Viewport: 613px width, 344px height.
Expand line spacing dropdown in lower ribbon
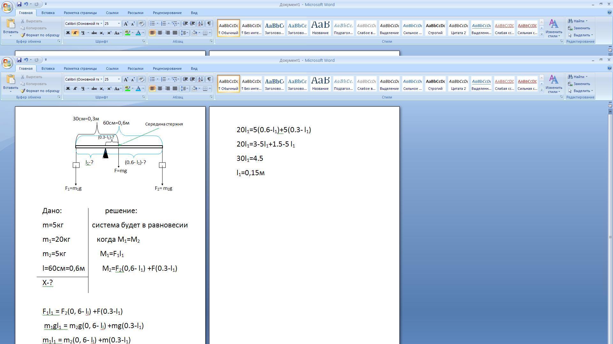[x=187, y=89]
